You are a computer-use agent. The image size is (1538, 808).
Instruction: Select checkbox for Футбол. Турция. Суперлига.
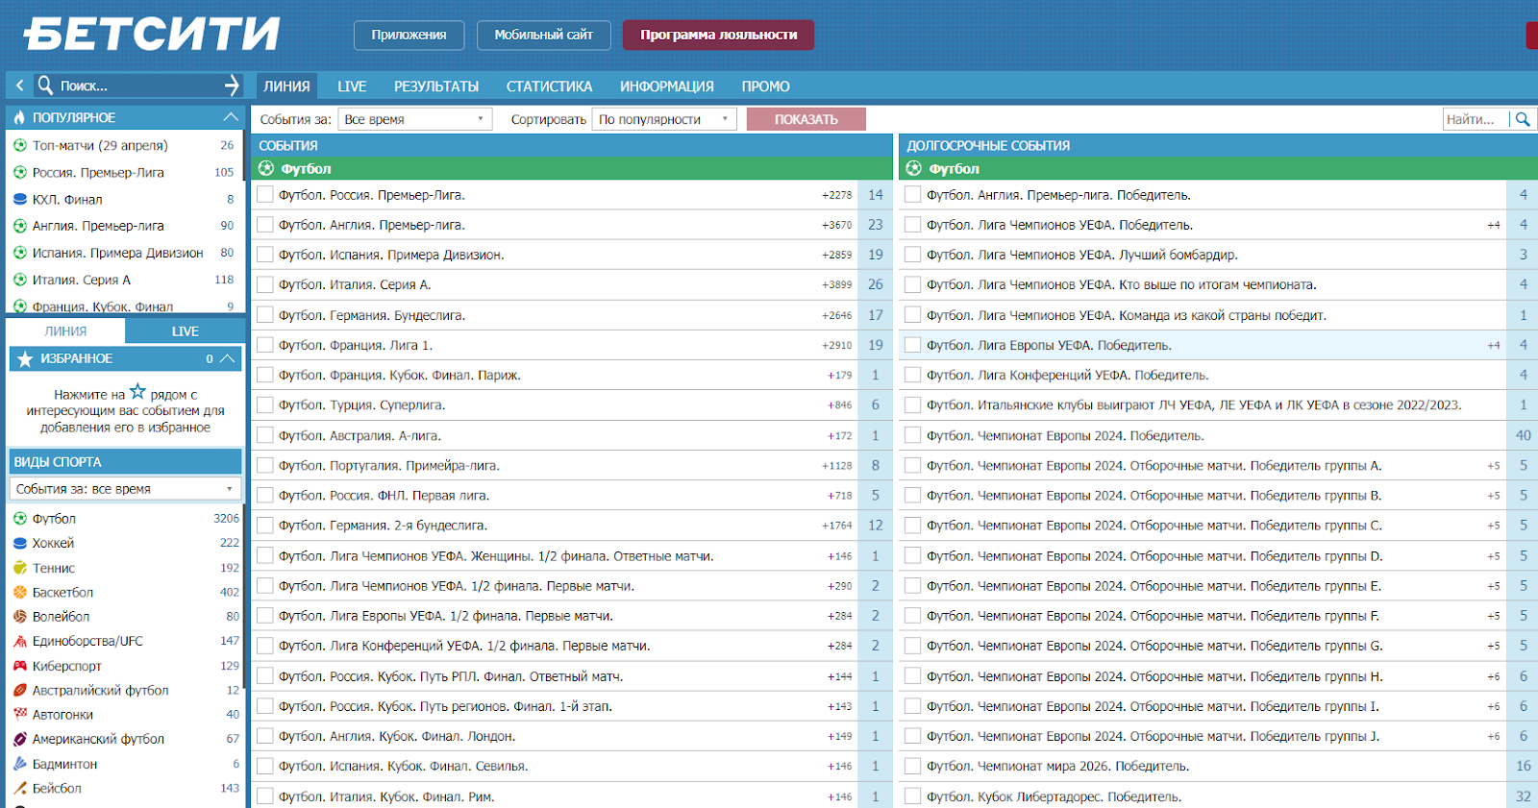pos(265,404)
